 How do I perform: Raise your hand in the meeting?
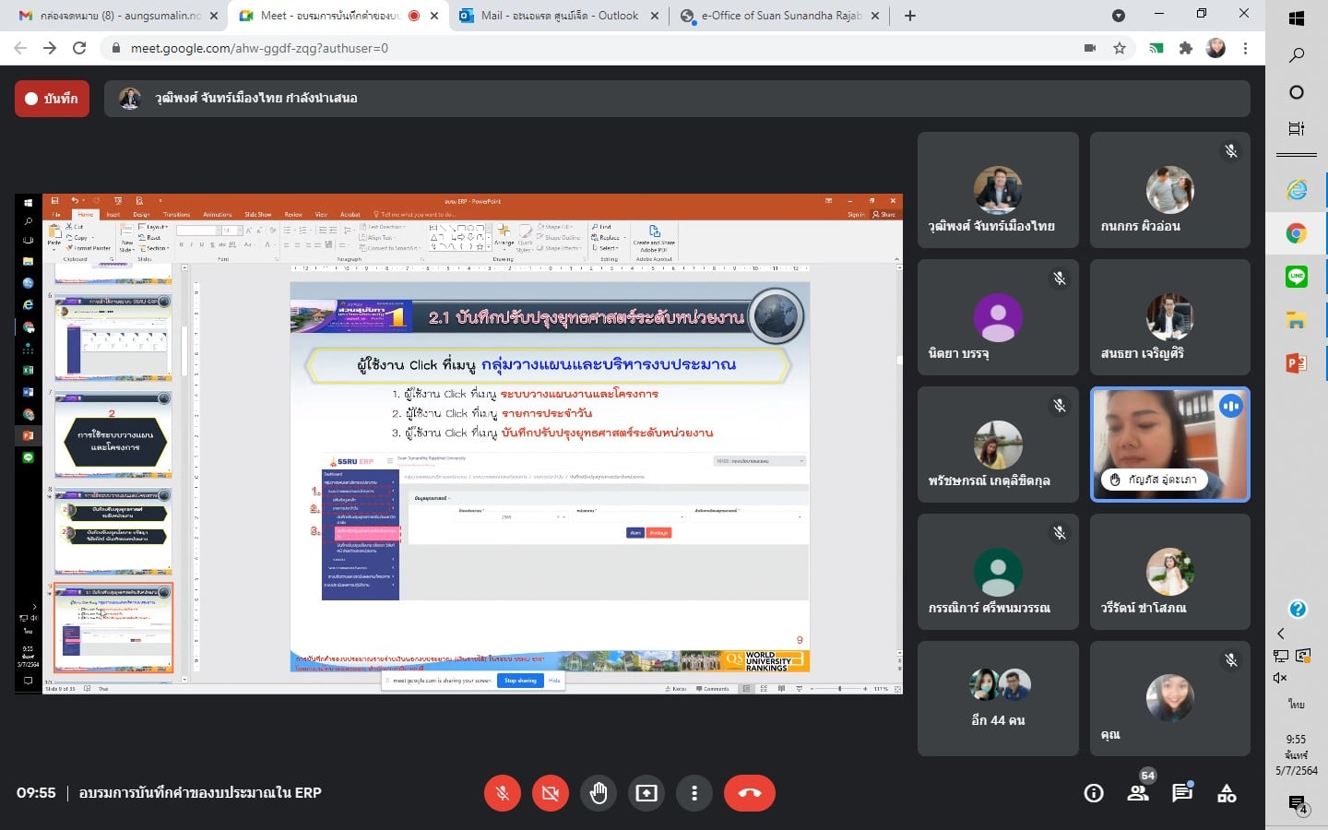coord(599,793)
